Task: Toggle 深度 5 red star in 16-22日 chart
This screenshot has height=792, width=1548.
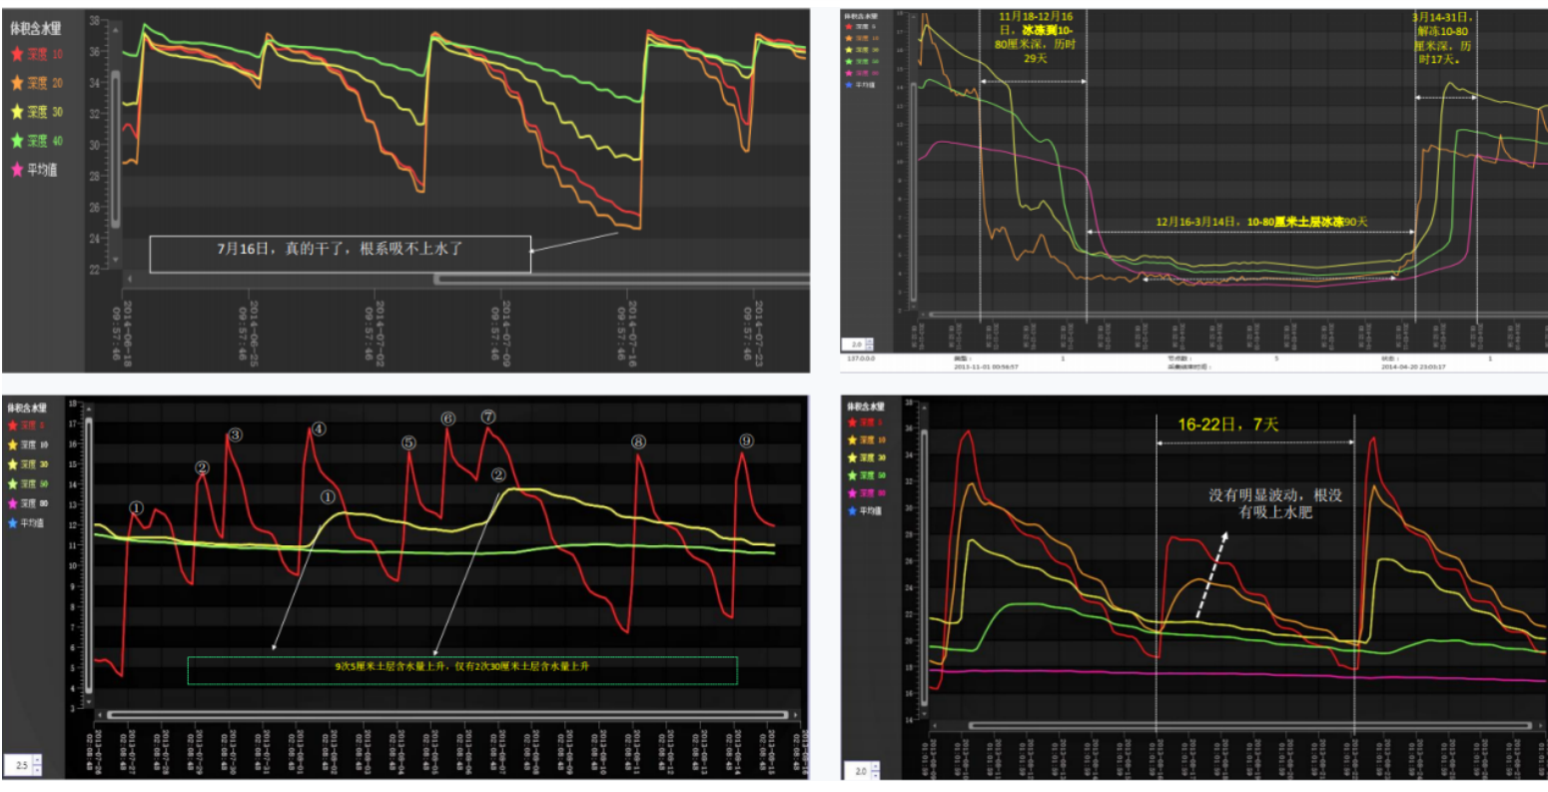Action: coord(852,422)
